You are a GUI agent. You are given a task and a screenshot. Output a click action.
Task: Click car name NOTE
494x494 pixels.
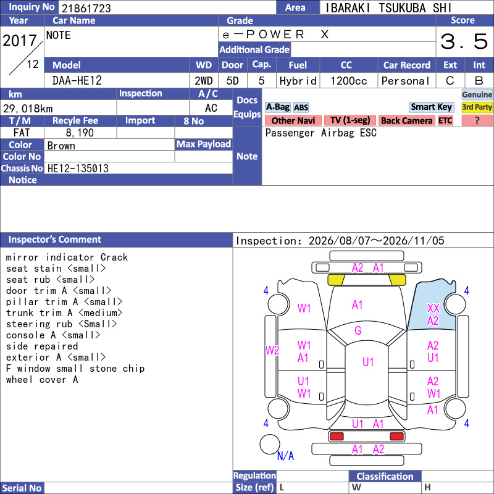(x=59, y=35)
